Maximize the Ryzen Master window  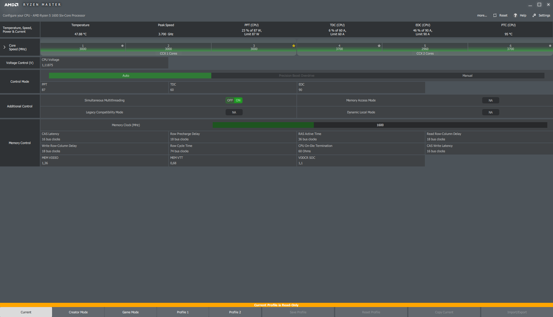pos(539,4)
